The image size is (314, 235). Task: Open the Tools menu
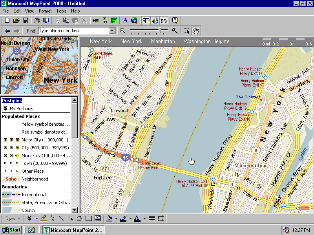pyautogui.click(x=61, y=11)
